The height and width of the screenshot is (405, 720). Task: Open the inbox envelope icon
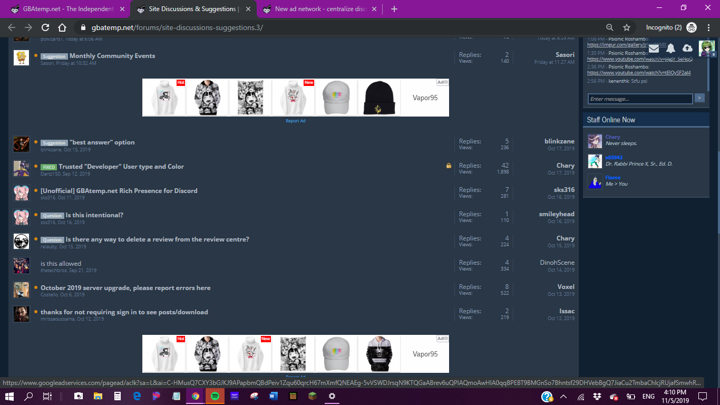point(654,49)
